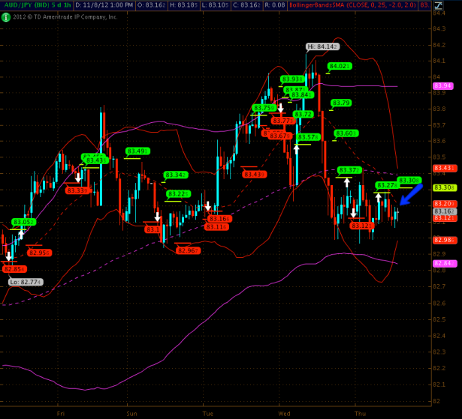Image resolution: width=462 pixels, height=419 pixels.
Task: Click the blue arrow drawing
Action: click(x=412, y=193)
